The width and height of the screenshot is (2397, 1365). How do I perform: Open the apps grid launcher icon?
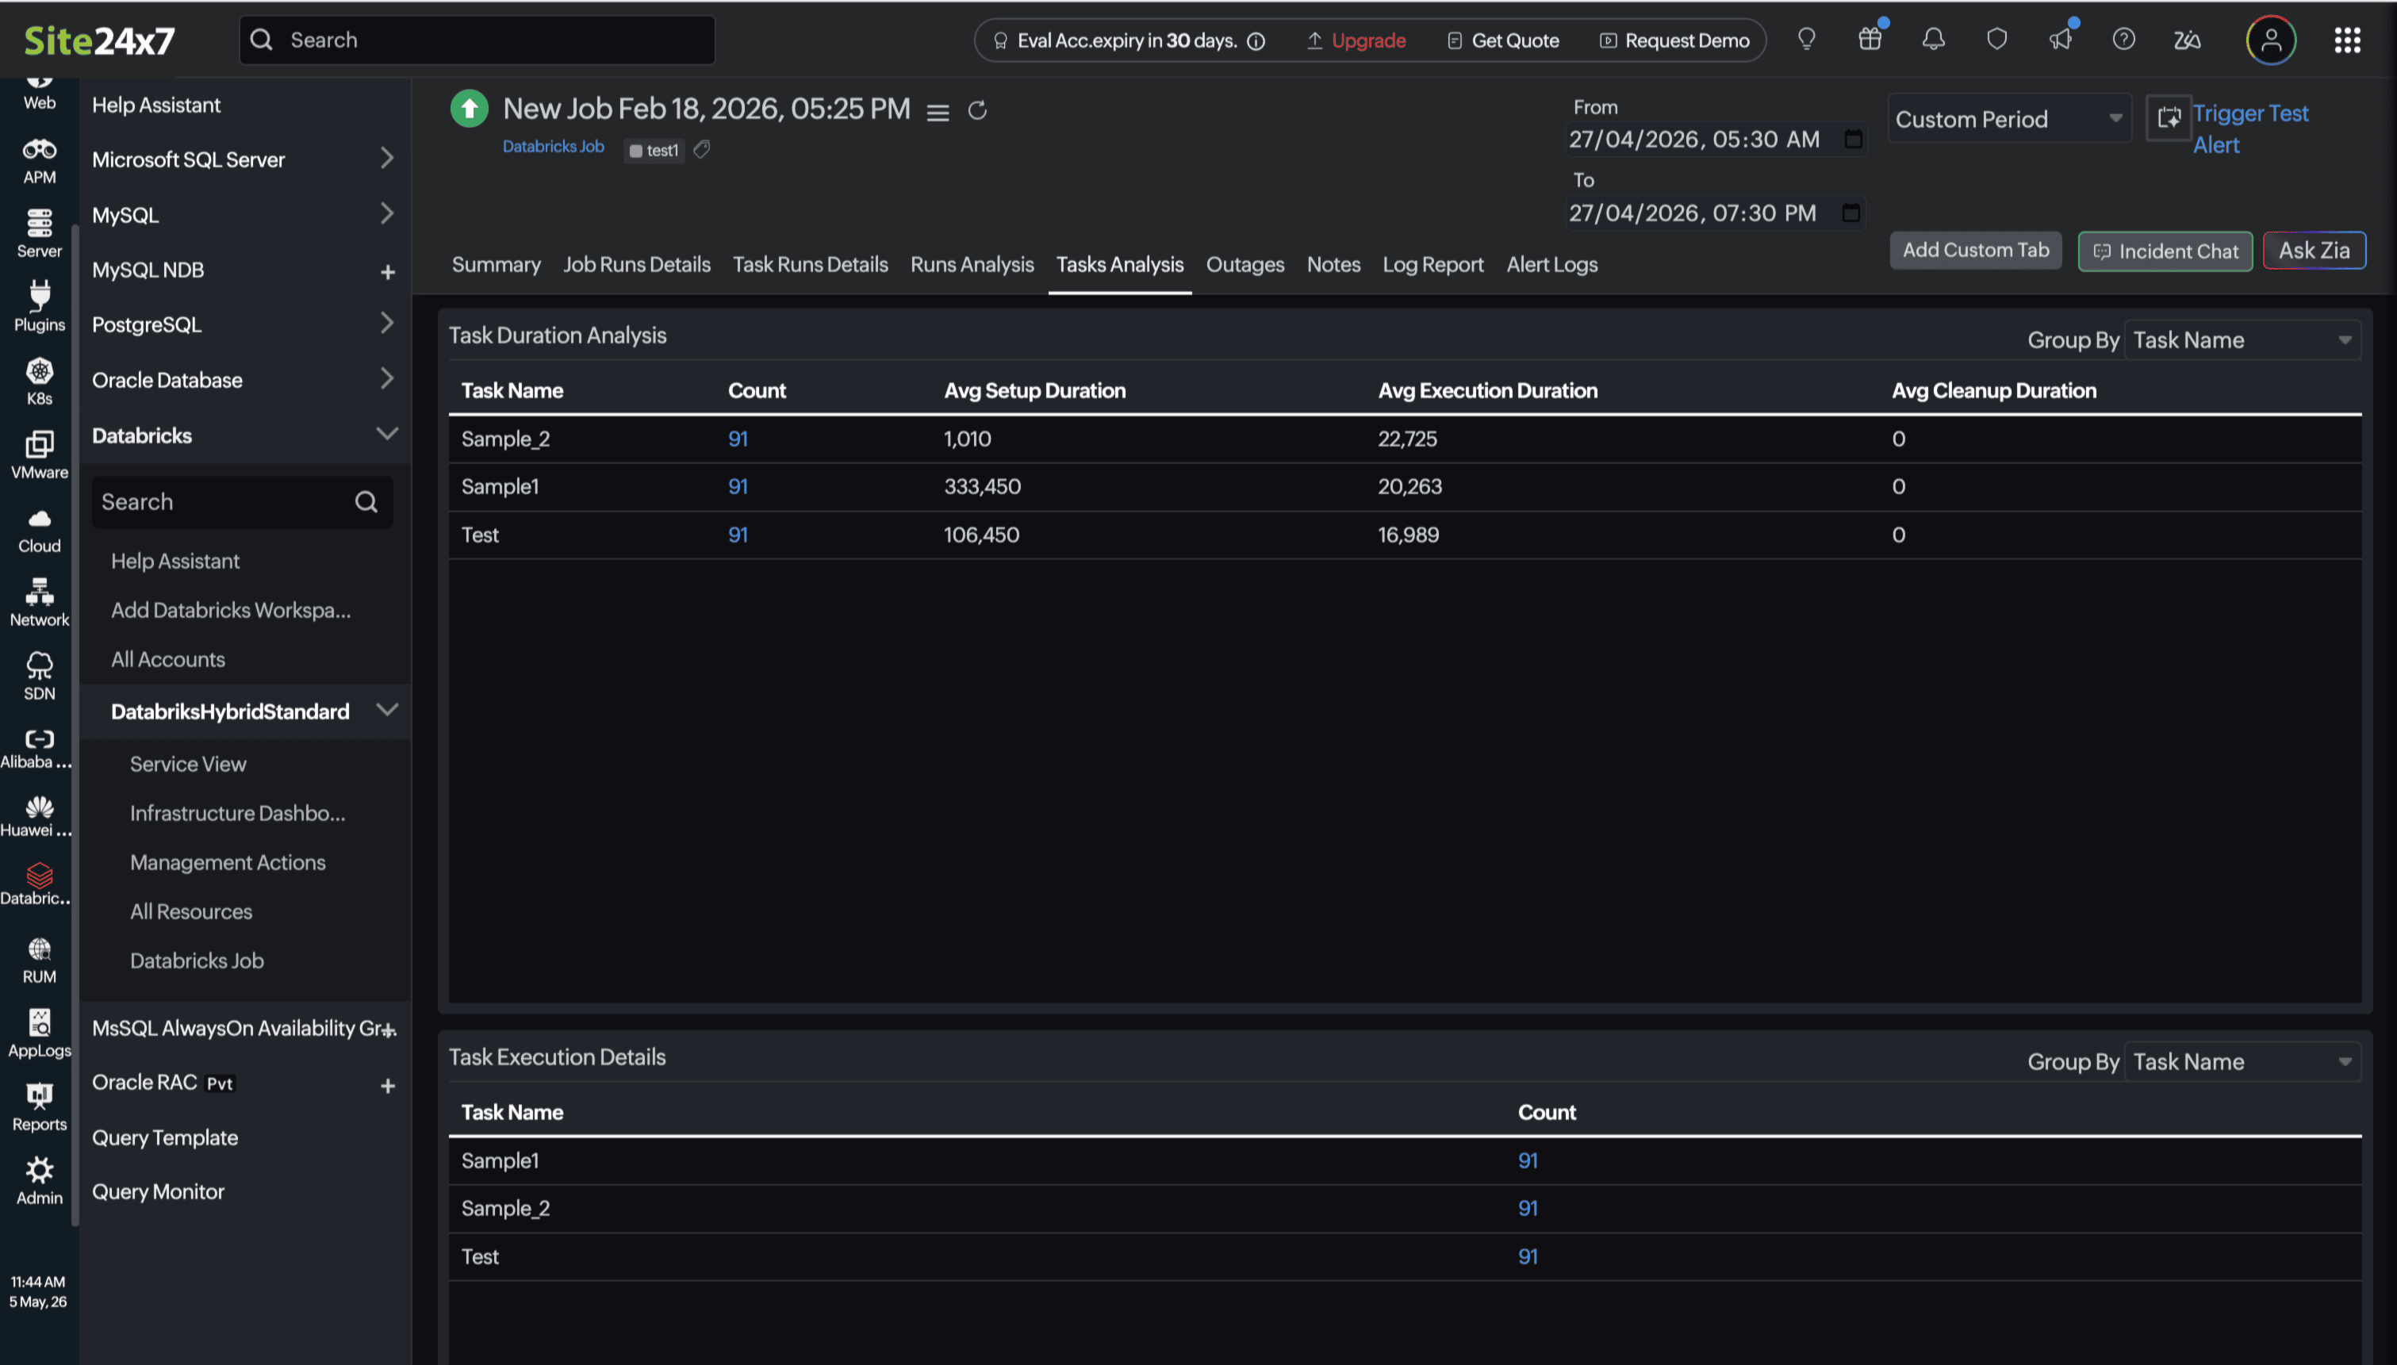(2347, 40)
